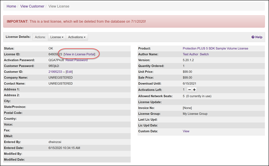Click the Edit link beside Customer ID

[x=69, y=72]
